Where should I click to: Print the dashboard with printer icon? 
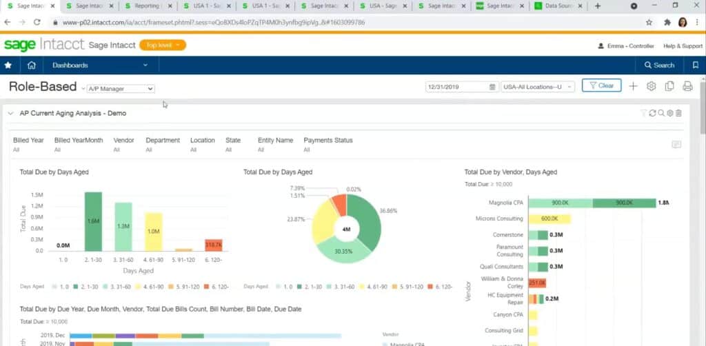tap(687, 86)
